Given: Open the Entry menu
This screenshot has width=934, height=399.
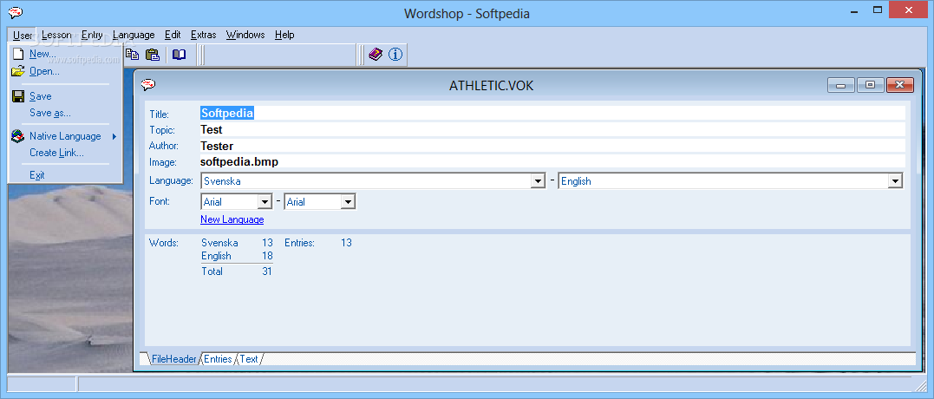Looking at the screenshot, I should click(92, 36).
